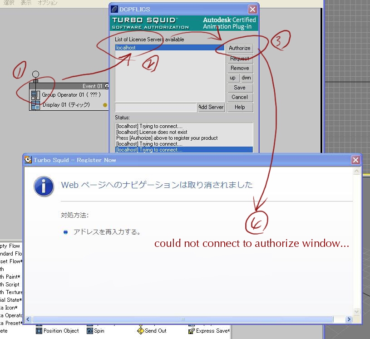Screen dimensions: 370x339
Task: Select localhost in the license server list
Action: (x=169, y=48)
